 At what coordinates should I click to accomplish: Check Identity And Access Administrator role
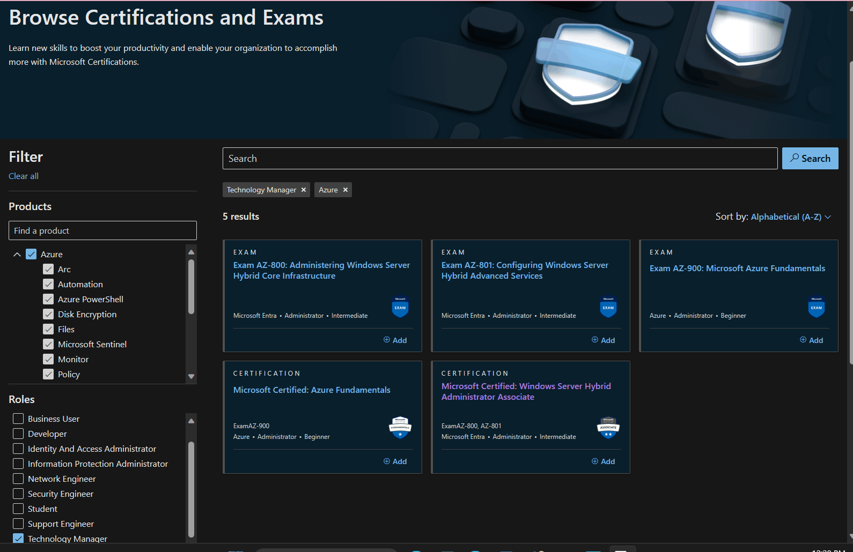(x=18, y=449)
